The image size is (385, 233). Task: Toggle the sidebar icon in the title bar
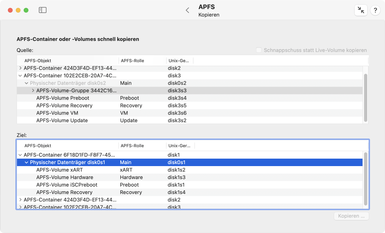tap(43, 10)
